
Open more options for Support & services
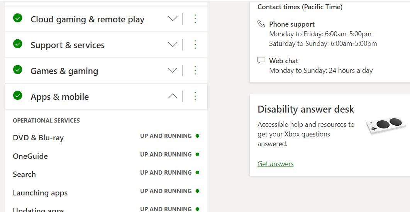coord(195,44)
